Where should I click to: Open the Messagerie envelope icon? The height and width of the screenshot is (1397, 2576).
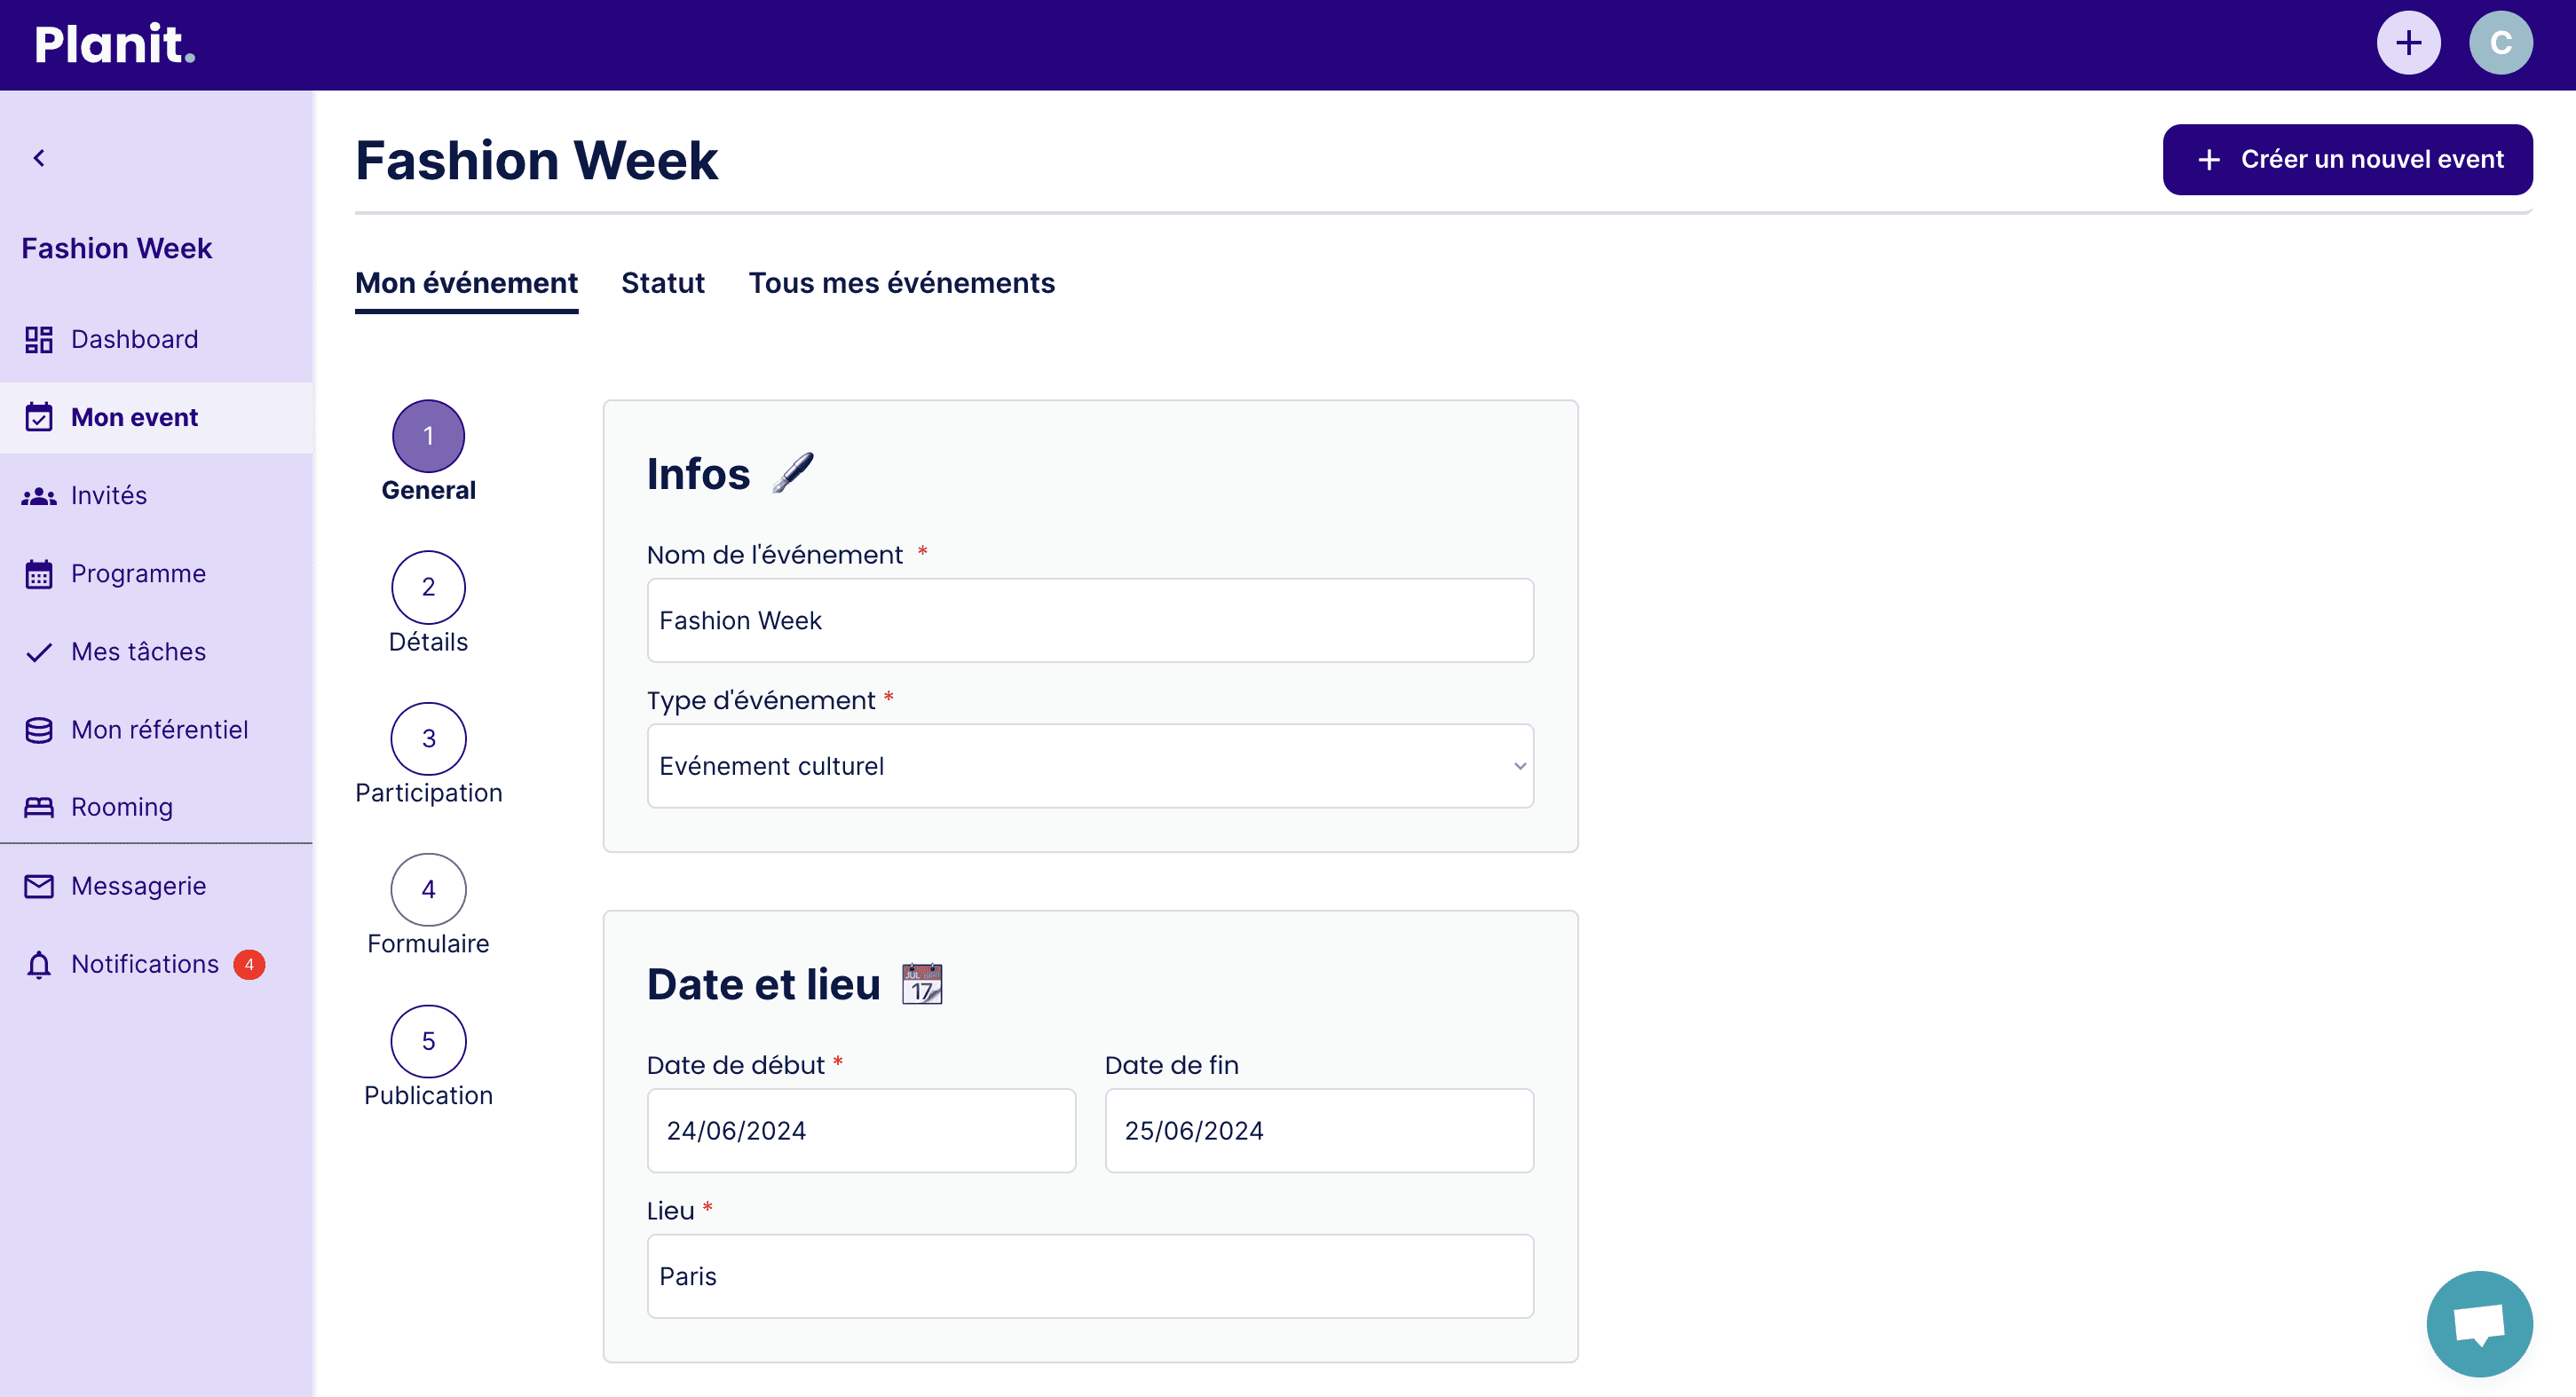point(39,886)
